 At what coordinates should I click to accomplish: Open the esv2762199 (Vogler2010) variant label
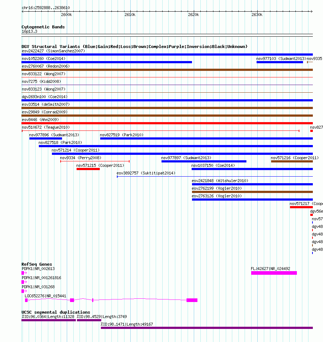217,189
